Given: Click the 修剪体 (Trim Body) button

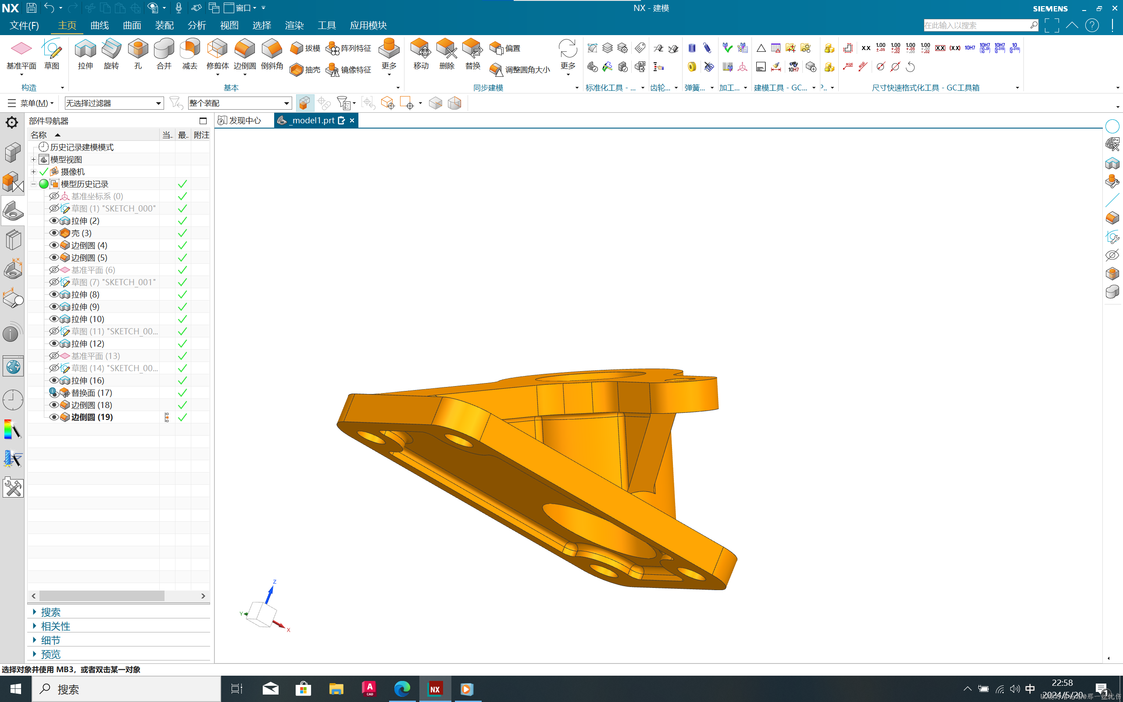Looking at the screenshot, I should point(218,57).
